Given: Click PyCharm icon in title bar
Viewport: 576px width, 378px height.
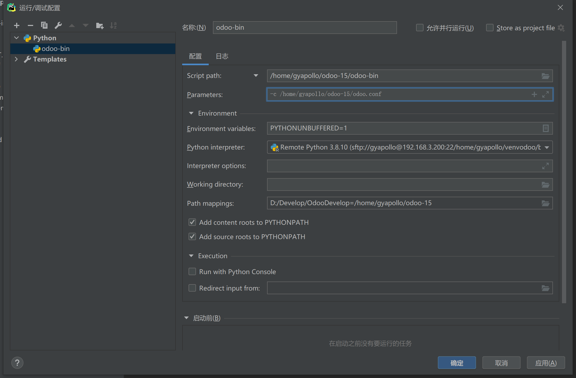Looking at the screenshot, I should coord(11,7).
